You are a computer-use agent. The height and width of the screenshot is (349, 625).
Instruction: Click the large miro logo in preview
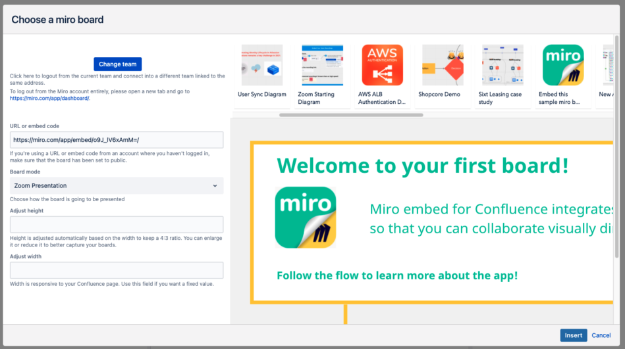(306, 218)
